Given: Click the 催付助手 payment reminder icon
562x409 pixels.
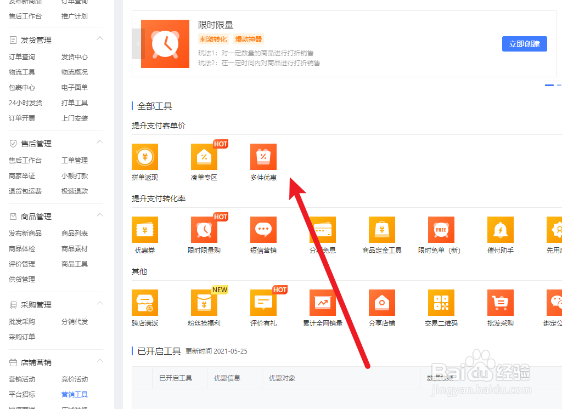Looking at the screenshot, I should pos(500,229).
